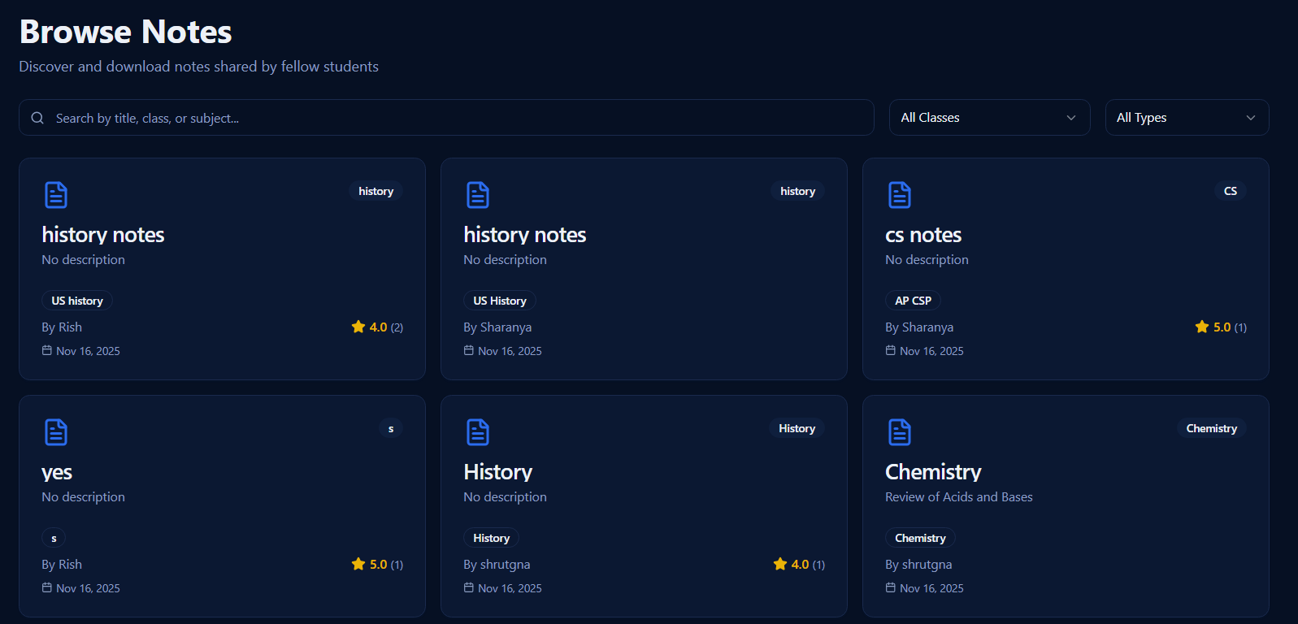Viewport: 1298px width, 624px height.
Task: Click document icon on Rish's history notes card
Action: point(56,195)
